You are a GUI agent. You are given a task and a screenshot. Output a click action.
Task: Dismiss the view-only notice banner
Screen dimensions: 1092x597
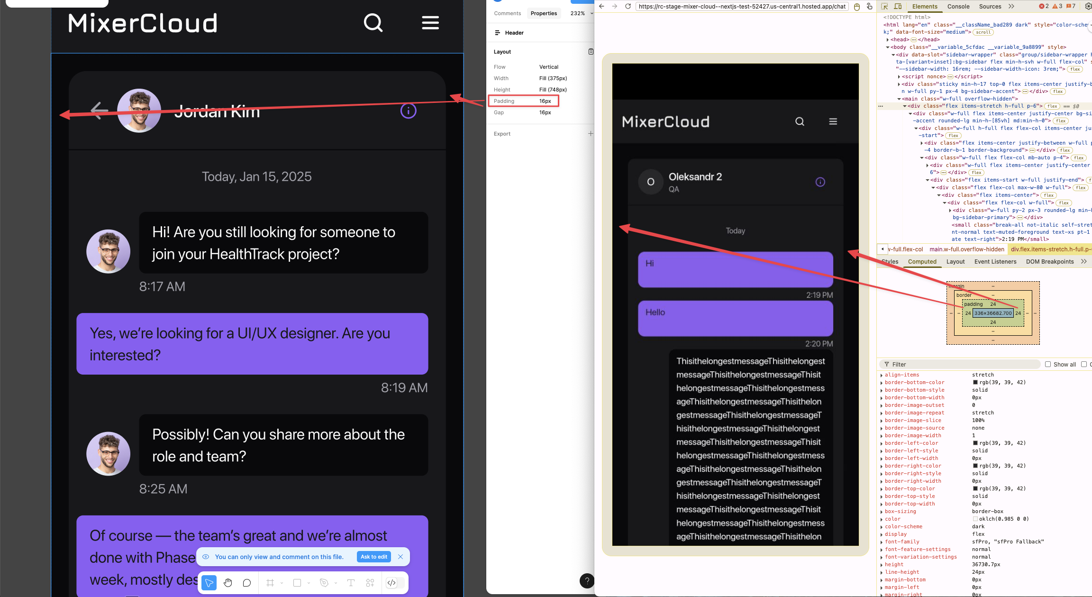pyautogui.click(x=400, y=557)
